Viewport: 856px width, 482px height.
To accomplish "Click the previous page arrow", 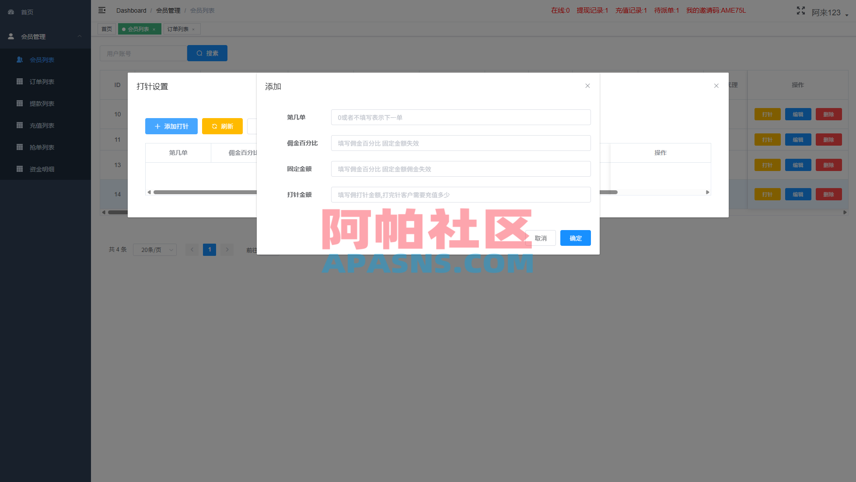I will click(192, 250).
